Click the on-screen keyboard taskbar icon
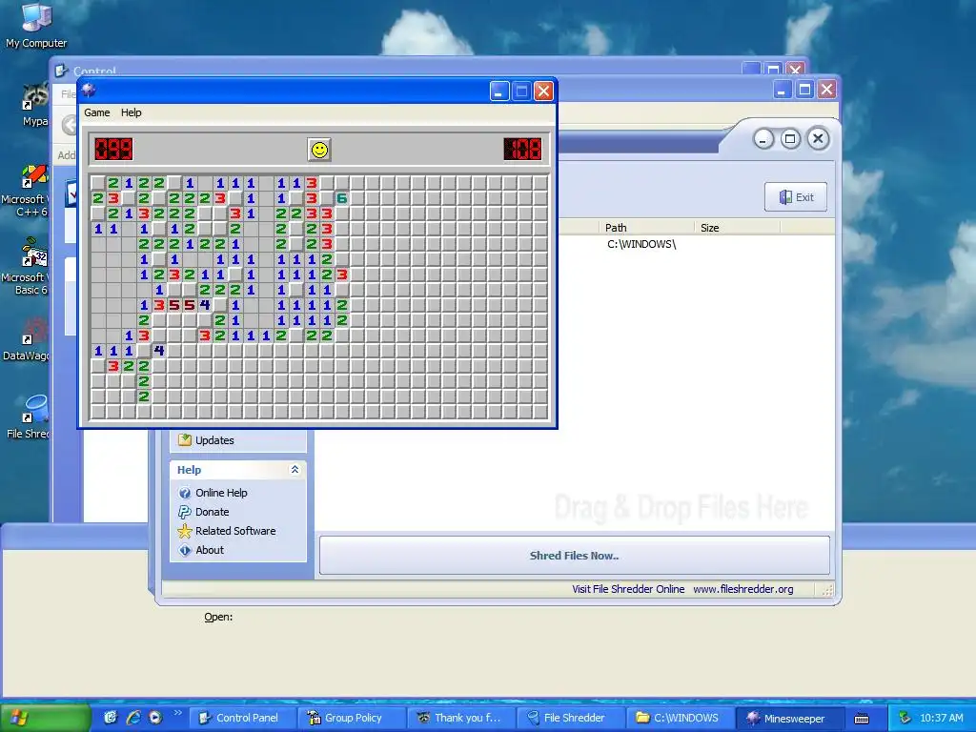This screenshot has width=976, height=732. [x=862, y=719]
